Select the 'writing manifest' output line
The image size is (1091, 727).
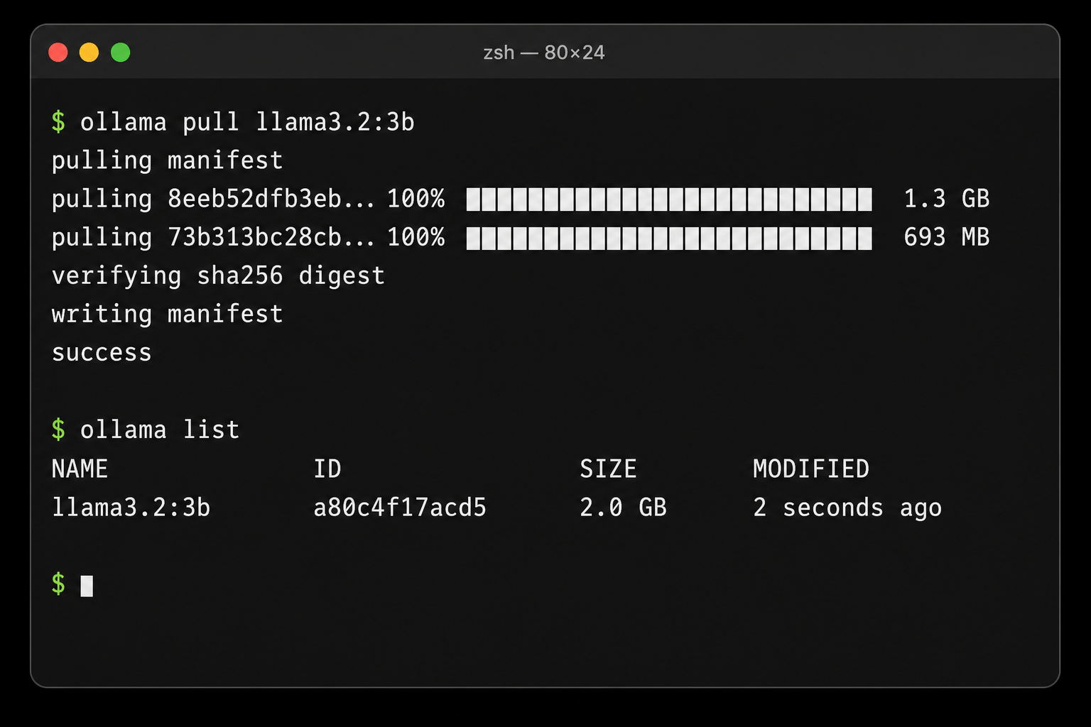click(x=168, y=314)
